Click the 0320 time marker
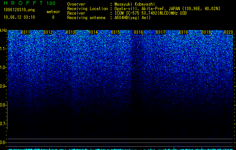The image size is (236, 150). click(x=228, y=32)
